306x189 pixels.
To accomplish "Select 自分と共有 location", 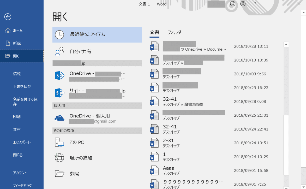I will click(x=97, y=51).
